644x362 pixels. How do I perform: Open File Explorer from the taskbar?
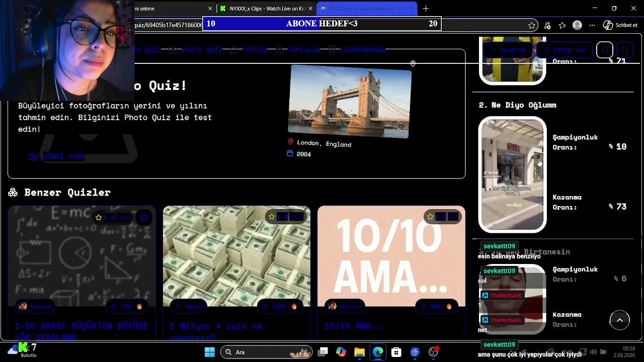[x=359, y=352]
